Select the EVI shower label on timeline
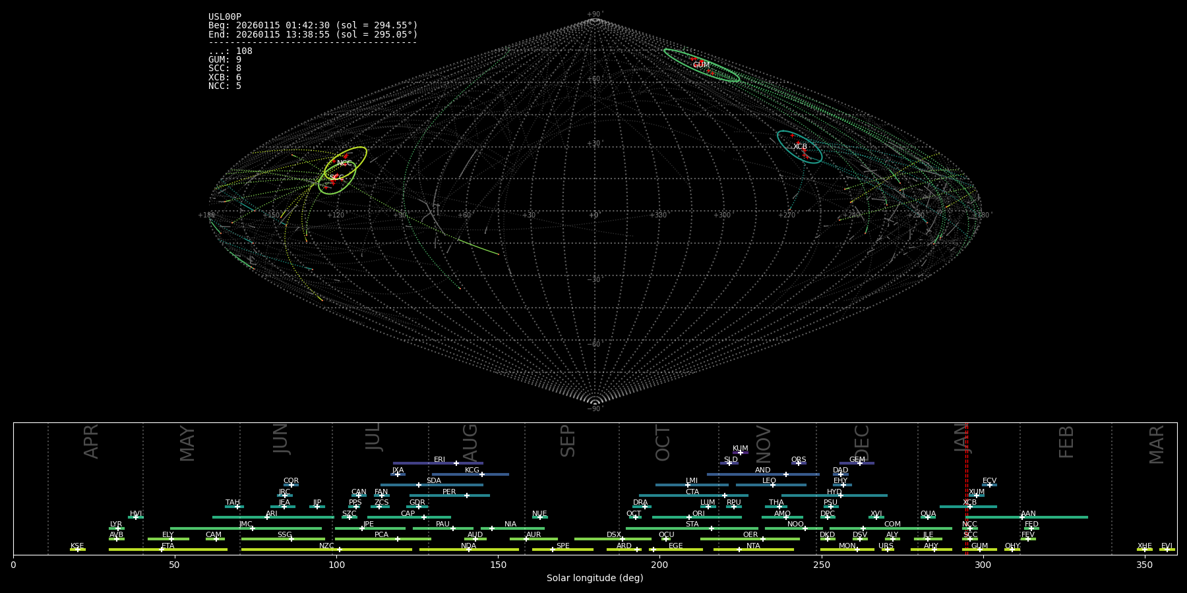Screen dimensions: 1187x593 coord(1167,546)
